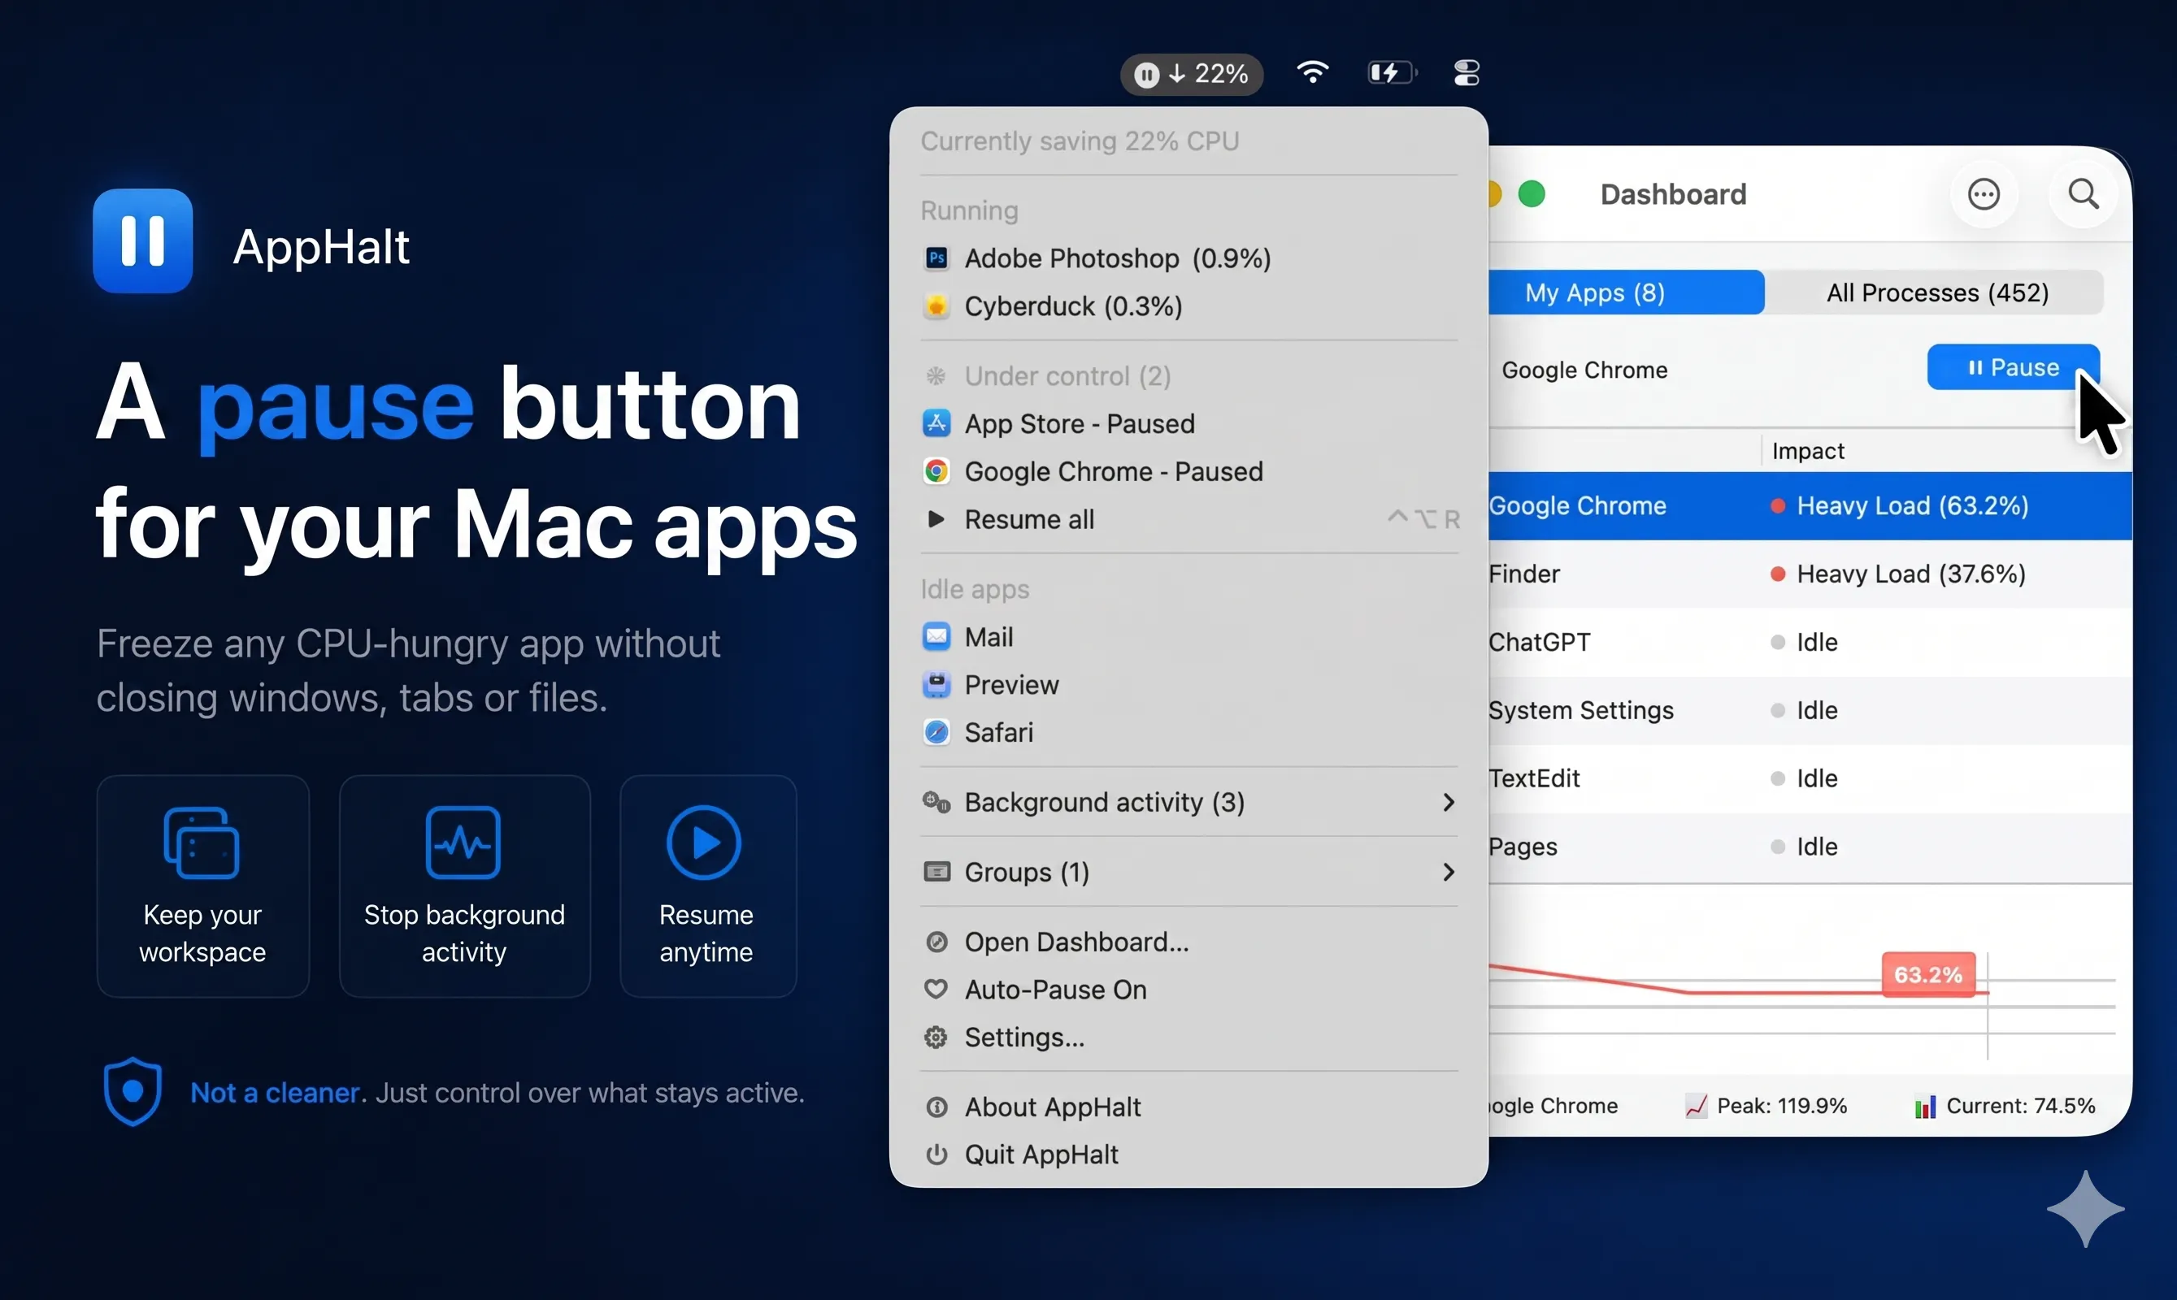Screen dimensions: 2177x1300
Task: Choose Resume all from the menu
Action: (x=1188, y=518)
